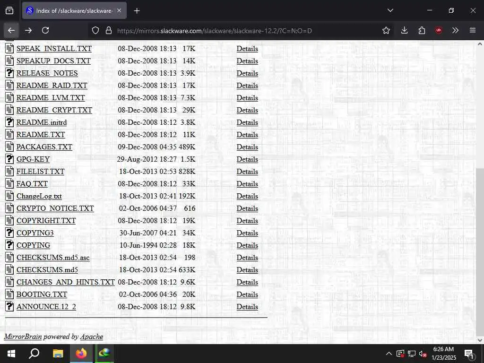Click Details for FILELIST.TXT
The image size is (484, 363).
(247, 172)
